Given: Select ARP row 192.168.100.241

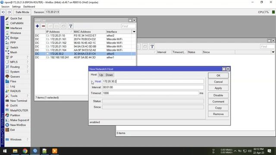Looking at the screenshot, I should (x=85, y=57).
